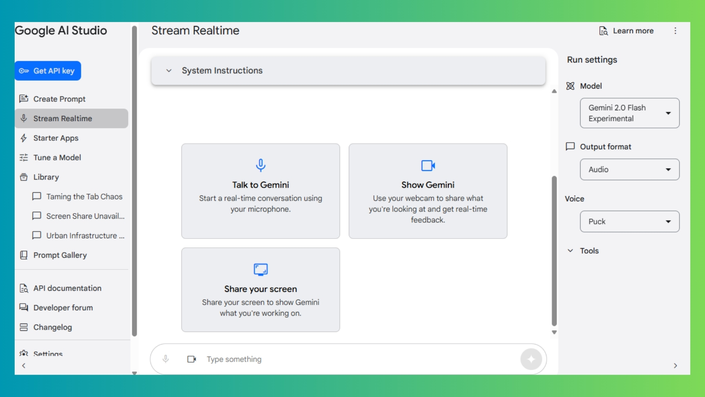Click the microphone icon in the input bar
The height and width of the screenshot is (397, 705).
click(x=166, y=359)
